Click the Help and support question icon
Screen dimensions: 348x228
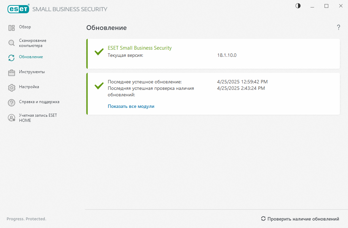[12, 103]
